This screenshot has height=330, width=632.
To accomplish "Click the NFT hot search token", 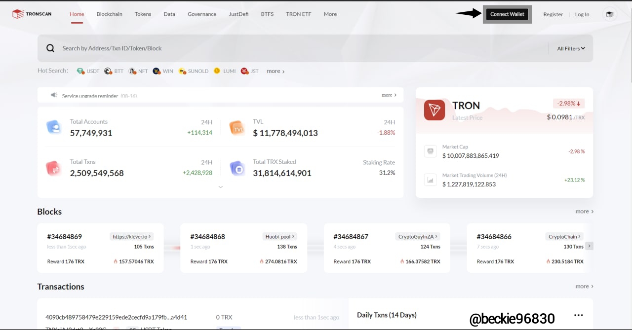I will coord(138,71).
